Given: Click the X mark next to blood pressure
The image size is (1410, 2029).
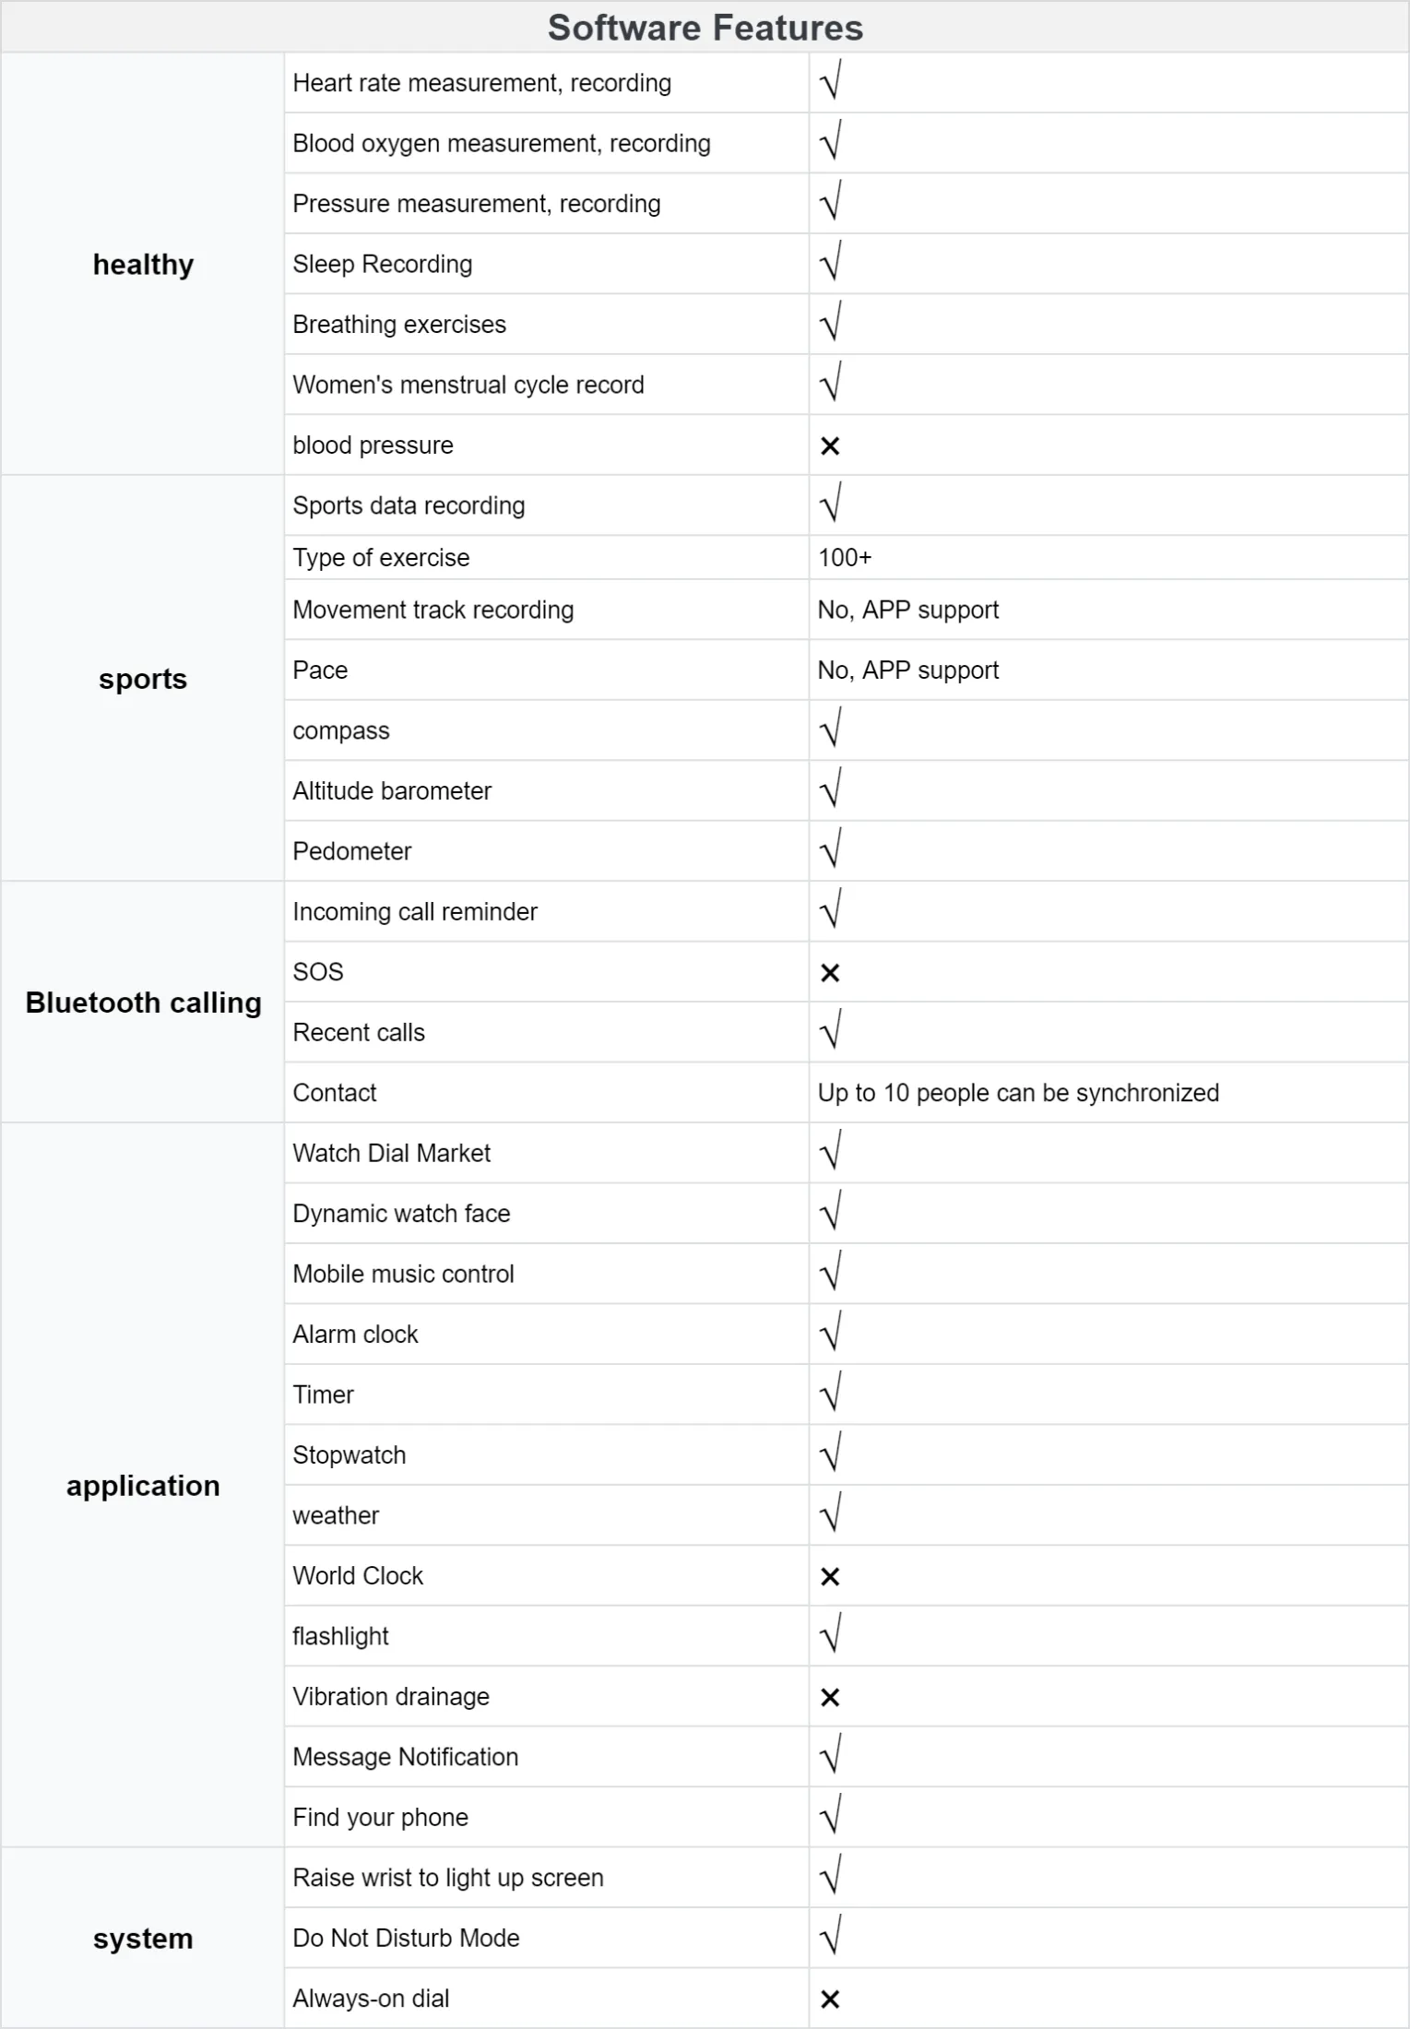Looking at the screenshot, I should pyautogui.click(x=830, y=446).
